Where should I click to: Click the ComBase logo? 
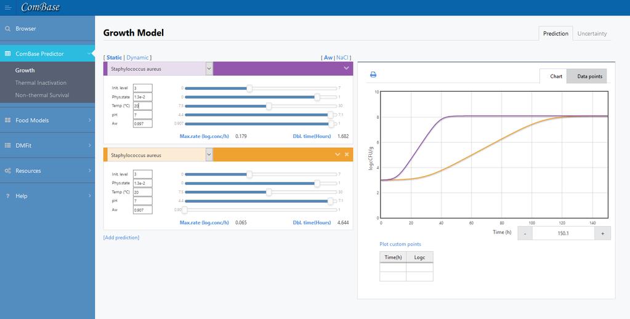click(x=40, y=7)
